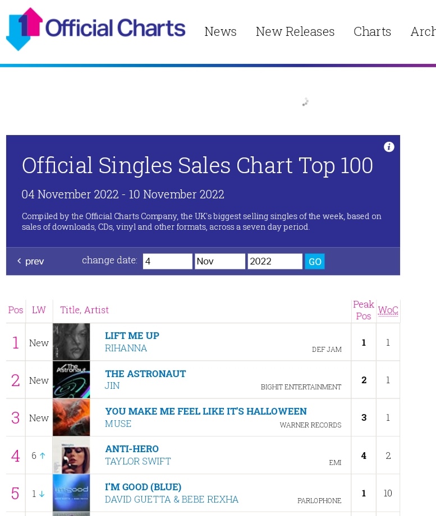Select the month field showing Nov
436x516 pixels.
pos(220,261)
